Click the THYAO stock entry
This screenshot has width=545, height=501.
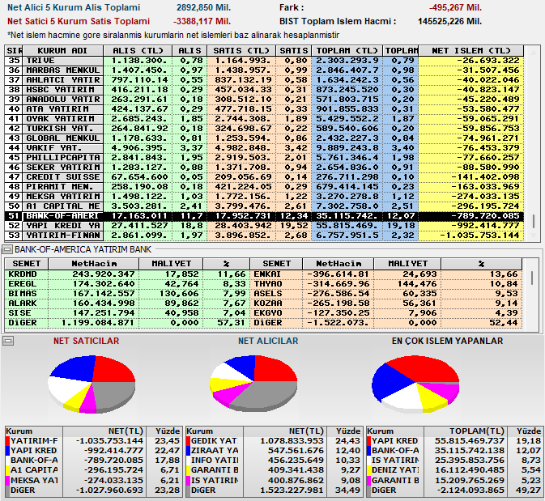(x=267, y=284)
